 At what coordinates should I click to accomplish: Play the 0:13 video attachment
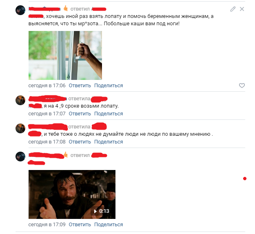pyautogui.click(x=72, y=194)
